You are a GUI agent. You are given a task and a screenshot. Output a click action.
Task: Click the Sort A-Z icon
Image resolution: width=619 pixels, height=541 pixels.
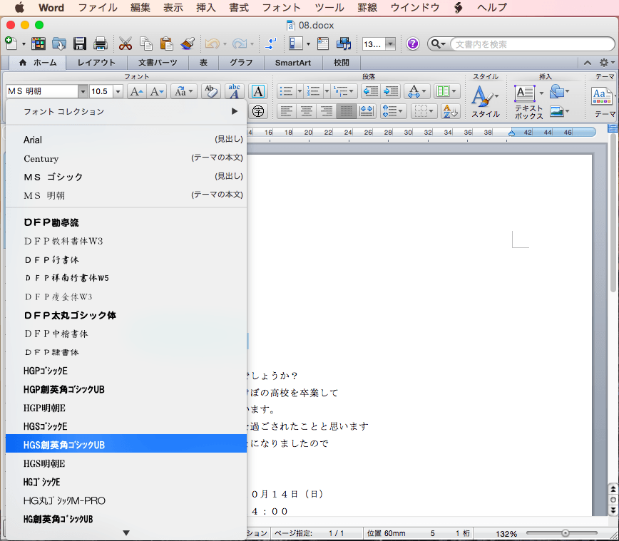pyautogui.click(x=450, y=111)
